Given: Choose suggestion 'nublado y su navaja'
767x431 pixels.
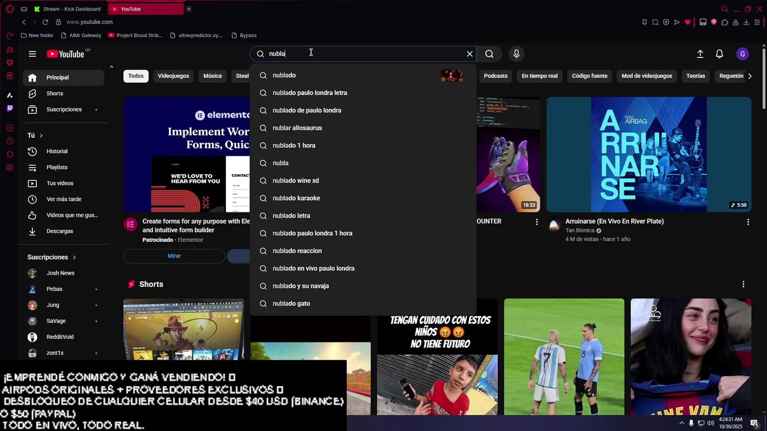Looking at the screenshot, I should (363, 286).
